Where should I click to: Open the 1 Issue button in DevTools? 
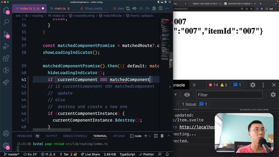(x=194, y=104)
